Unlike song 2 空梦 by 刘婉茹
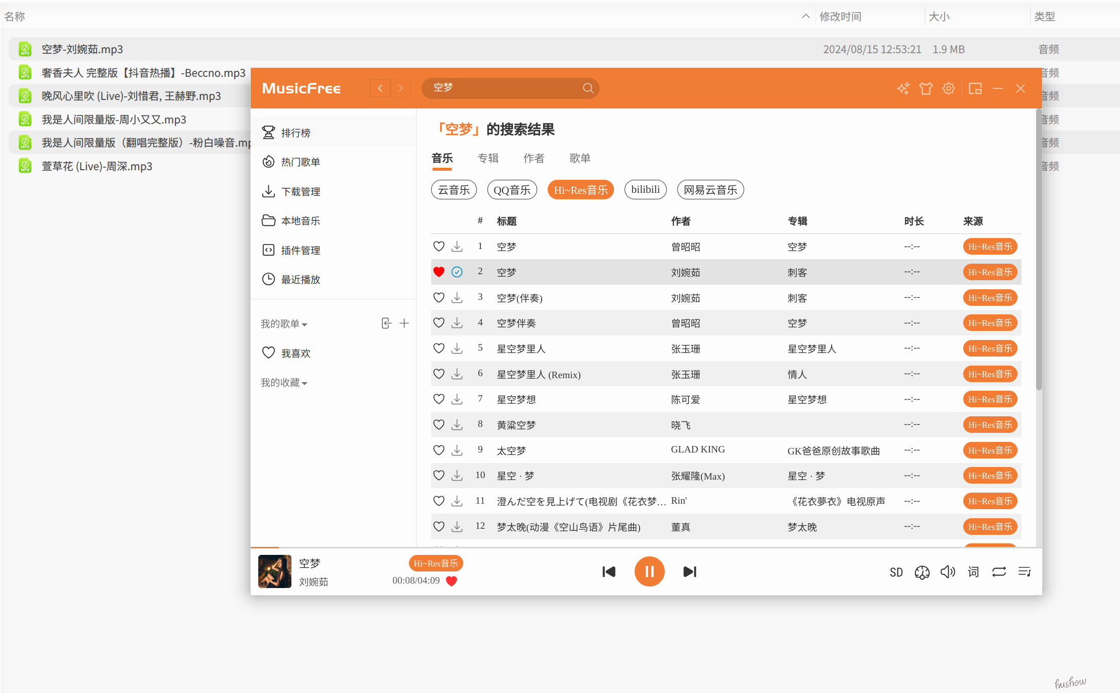Image resolution: width=1120 pixels, height=693 pixels. pos(439,272)
